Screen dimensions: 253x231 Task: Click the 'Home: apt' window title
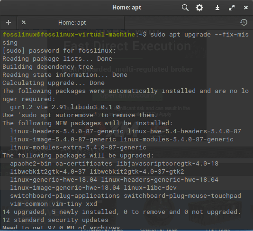[127, 8]
